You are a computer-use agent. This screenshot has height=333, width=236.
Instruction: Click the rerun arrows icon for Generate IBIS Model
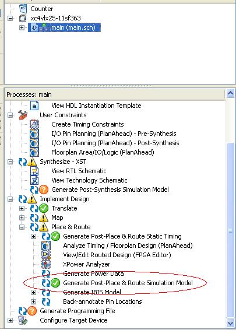[x=46, y=292]
